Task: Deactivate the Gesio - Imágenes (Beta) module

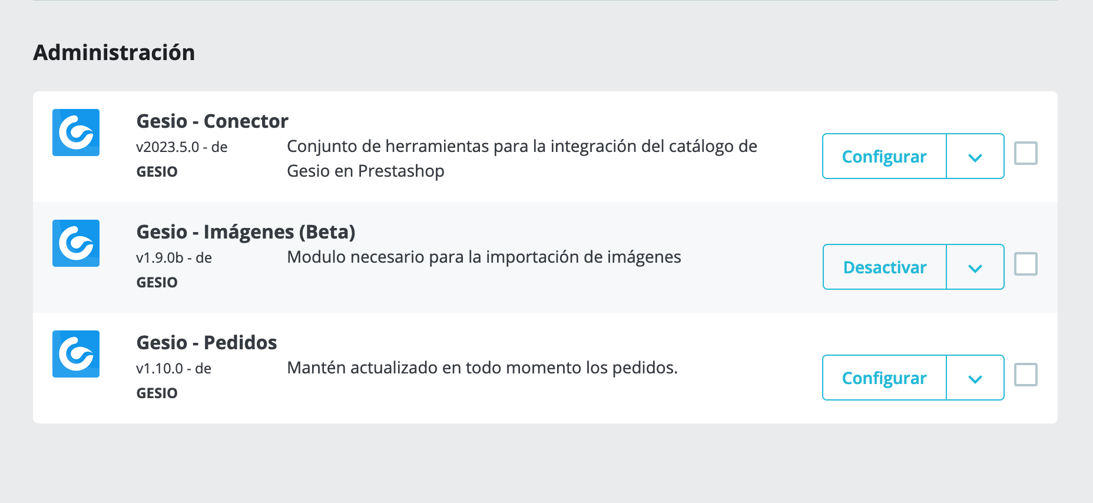Action: (885, 267)
